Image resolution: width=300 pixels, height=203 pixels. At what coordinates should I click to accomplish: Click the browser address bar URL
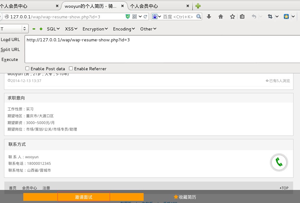(x=55, y=17)
